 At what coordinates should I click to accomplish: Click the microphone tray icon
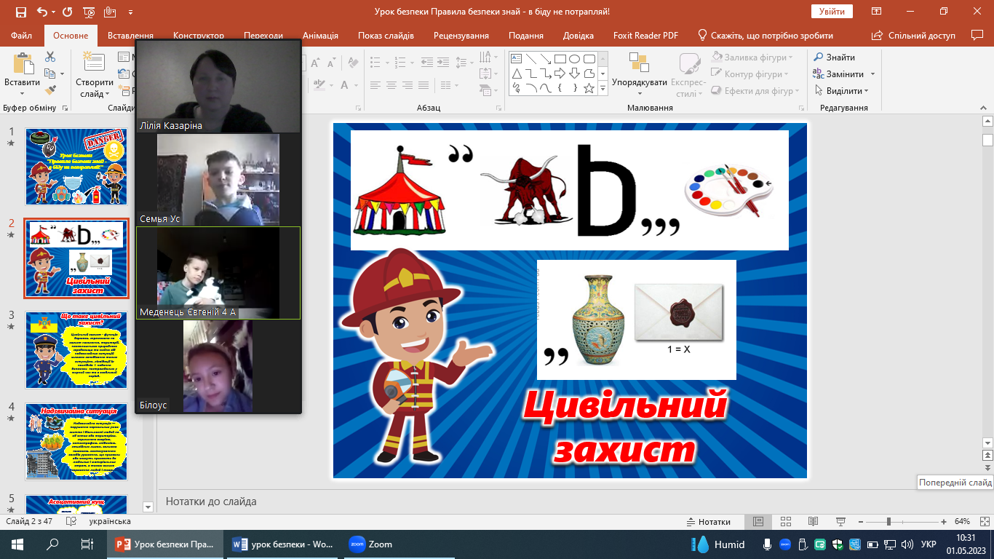[x=767, y=544]
